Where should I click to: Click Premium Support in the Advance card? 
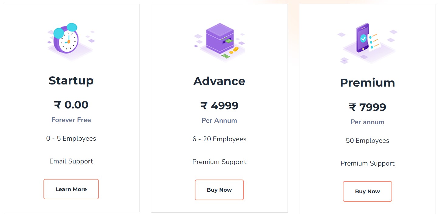219,162
